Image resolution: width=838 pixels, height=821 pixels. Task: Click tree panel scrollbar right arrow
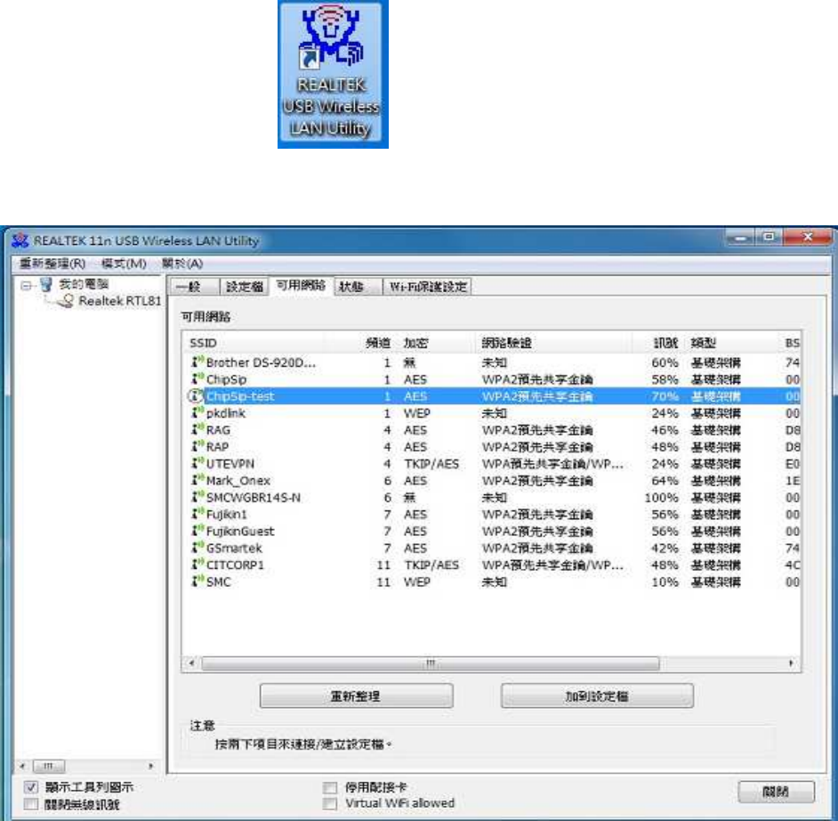(x=150, y=766)
